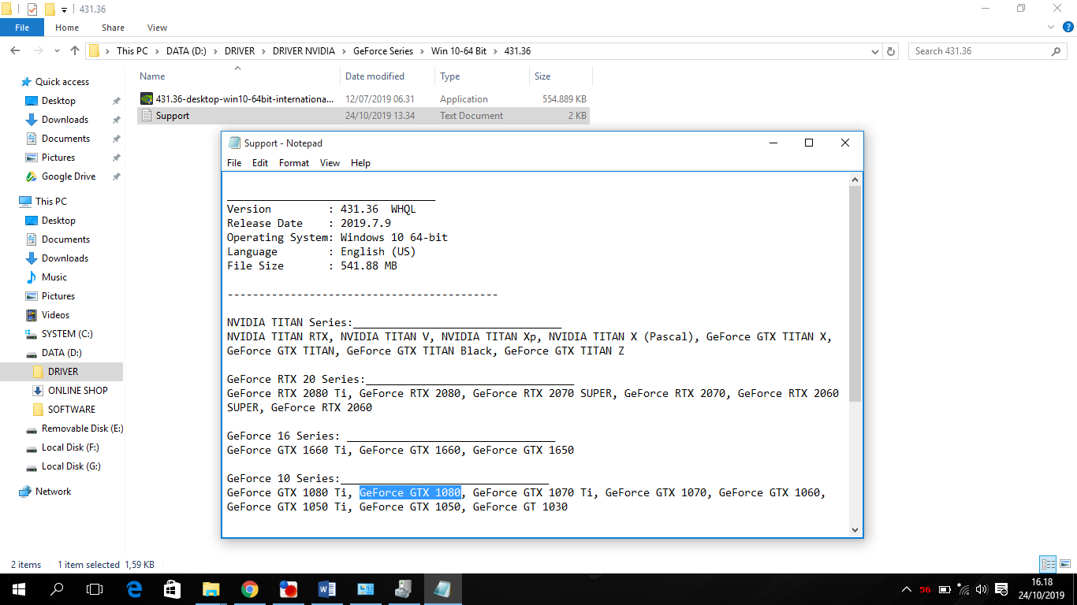The width and height of the screenshot is (1077, 605).
Task: Unpin Desktop from Quick access
Action: click(116, 100)
